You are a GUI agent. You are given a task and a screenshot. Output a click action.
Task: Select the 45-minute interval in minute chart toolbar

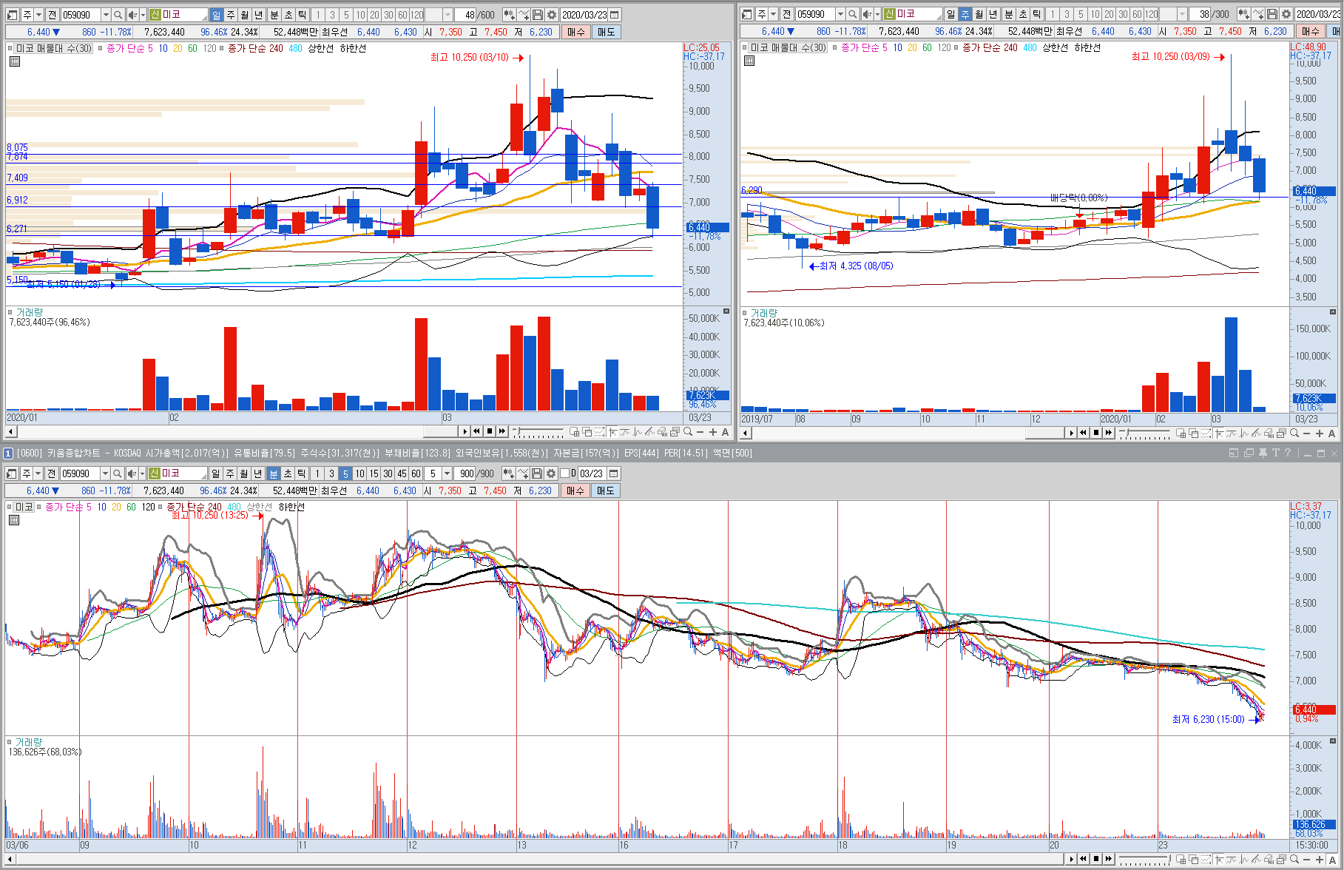(402, 473)
